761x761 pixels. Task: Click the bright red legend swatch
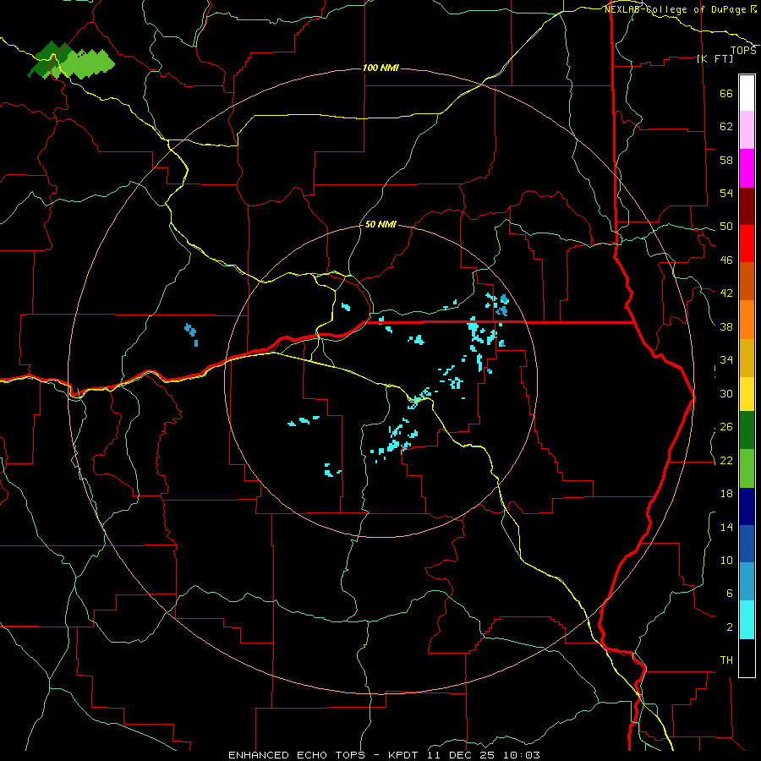[x=747, y=244]
